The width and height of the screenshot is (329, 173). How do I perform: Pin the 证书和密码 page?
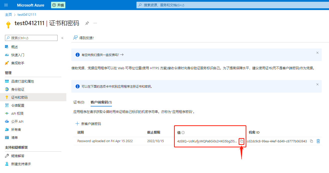point(87,23)
